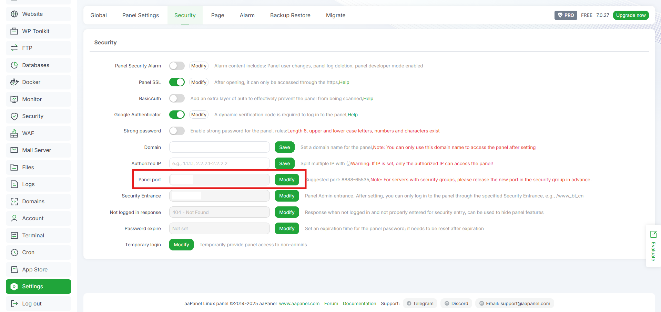Image resolution: width=661 pixels, height=312 pixels.
Task: Save the Domain setting
Action: [285, 147]
